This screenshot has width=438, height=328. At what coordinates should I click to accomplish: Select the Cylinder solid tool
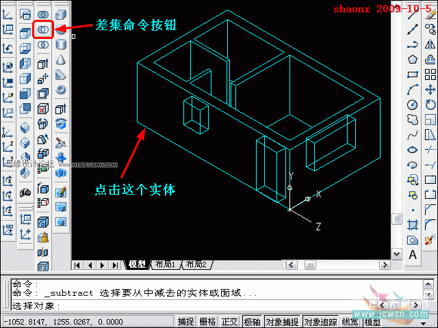tap(61, 44)
